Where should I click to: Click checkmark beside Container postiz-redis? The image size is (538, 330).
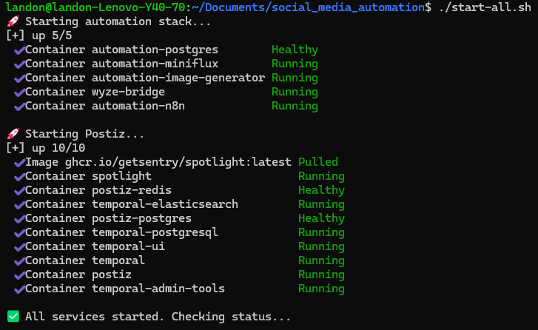(19, 191)
